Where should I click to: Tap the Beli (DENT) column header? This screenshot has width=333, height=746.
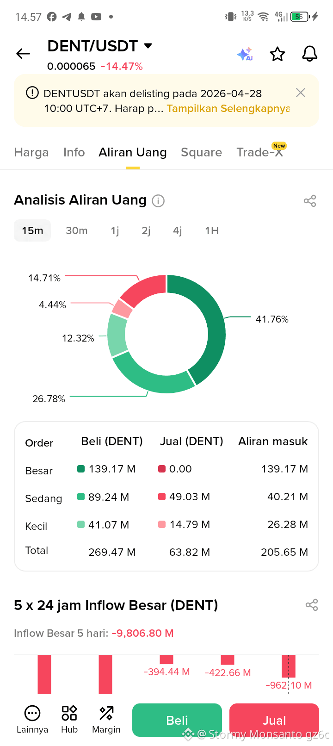click(x=112, y=441)
